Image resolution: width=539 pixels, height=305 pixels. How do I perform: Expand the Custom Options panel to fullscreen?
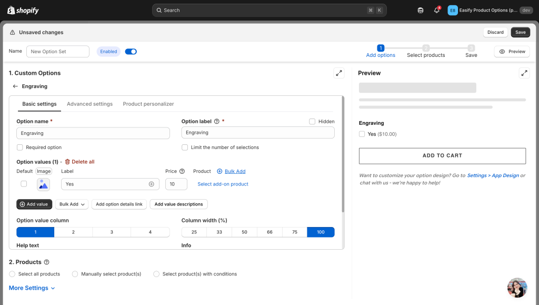[339, 73]
